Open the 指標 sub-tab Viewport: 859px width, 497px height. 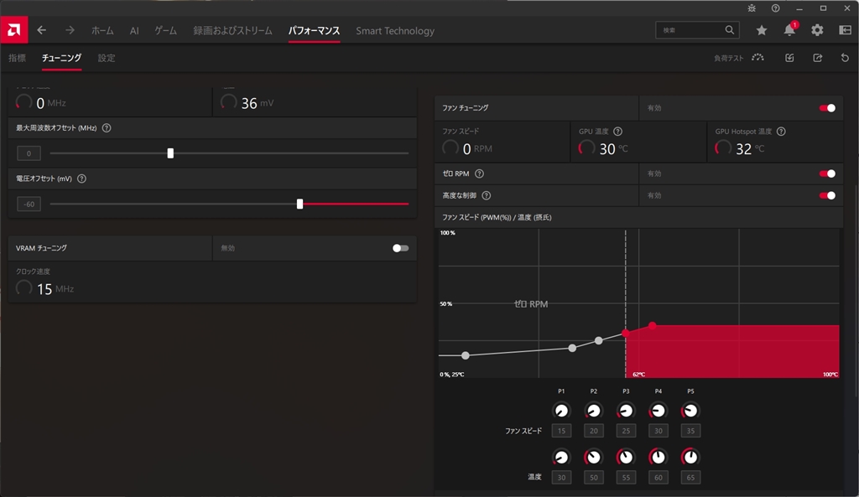pyautogui.click(x=17, y=58)
